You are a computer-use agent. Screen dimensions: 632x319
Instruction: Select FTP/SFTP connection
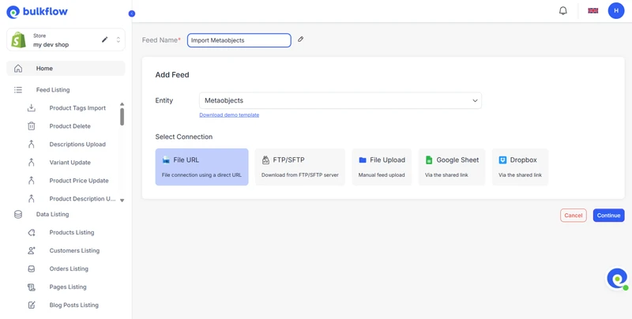[x=300, y=167]
